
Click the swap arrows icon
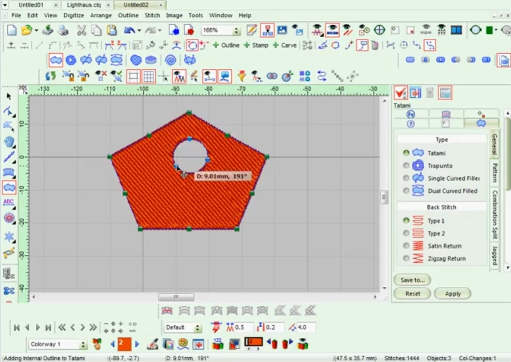(322, 76)
